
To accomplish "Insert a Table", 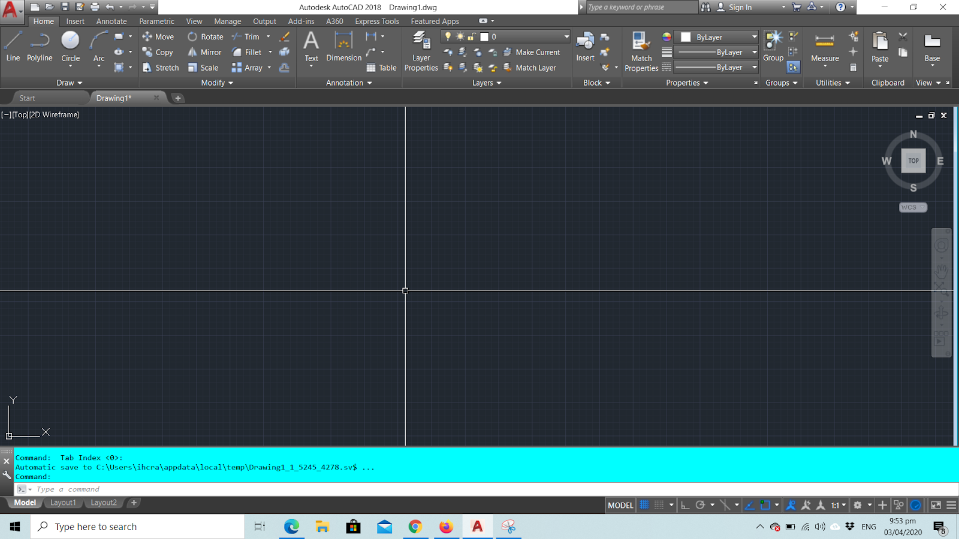I will point(381,68).
